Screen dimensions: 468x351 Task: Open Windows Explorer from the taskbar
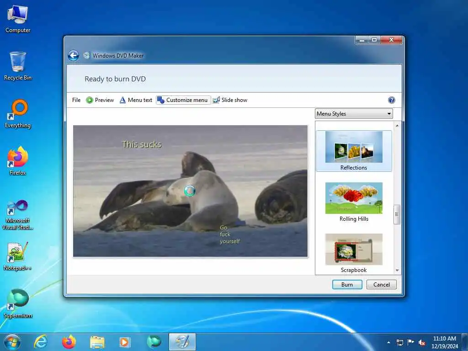[97, 342]
